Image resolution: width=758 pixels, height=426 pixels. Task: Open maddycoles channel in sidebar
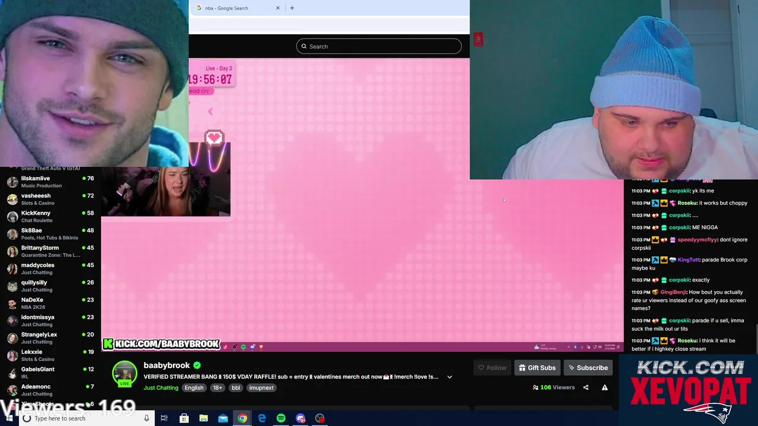[50, 268]
